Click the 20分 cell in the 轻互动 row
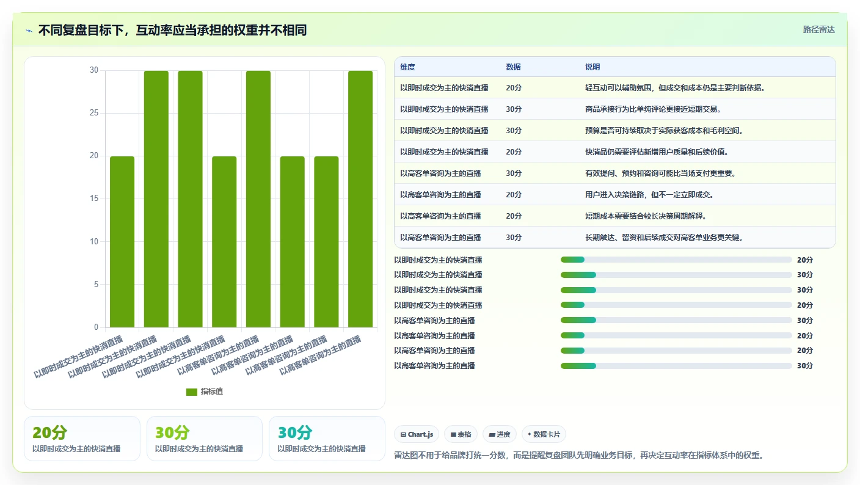 pos(514,88)
